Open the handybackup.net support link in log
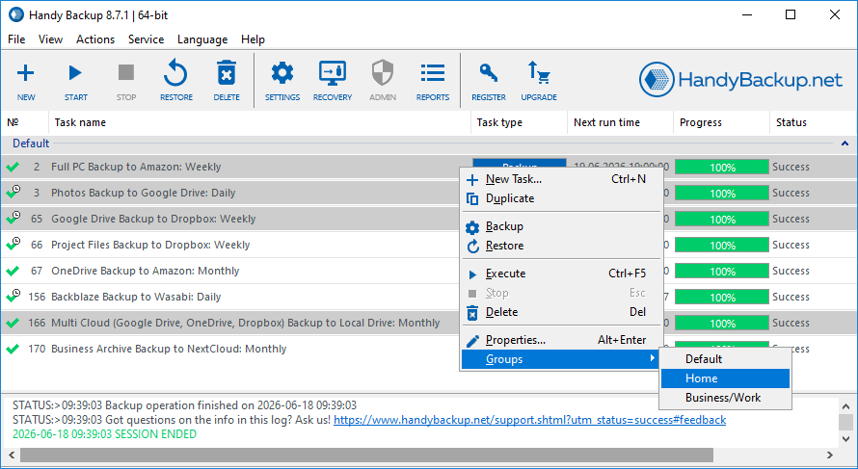The height and width of the screenshot is (469, 858). [529, 420]
